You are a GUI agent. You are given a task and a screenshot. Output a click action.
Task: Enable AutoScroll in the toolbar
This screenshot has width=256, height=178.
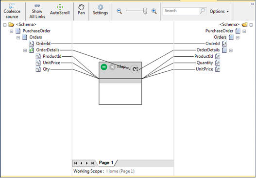[60, 10]
